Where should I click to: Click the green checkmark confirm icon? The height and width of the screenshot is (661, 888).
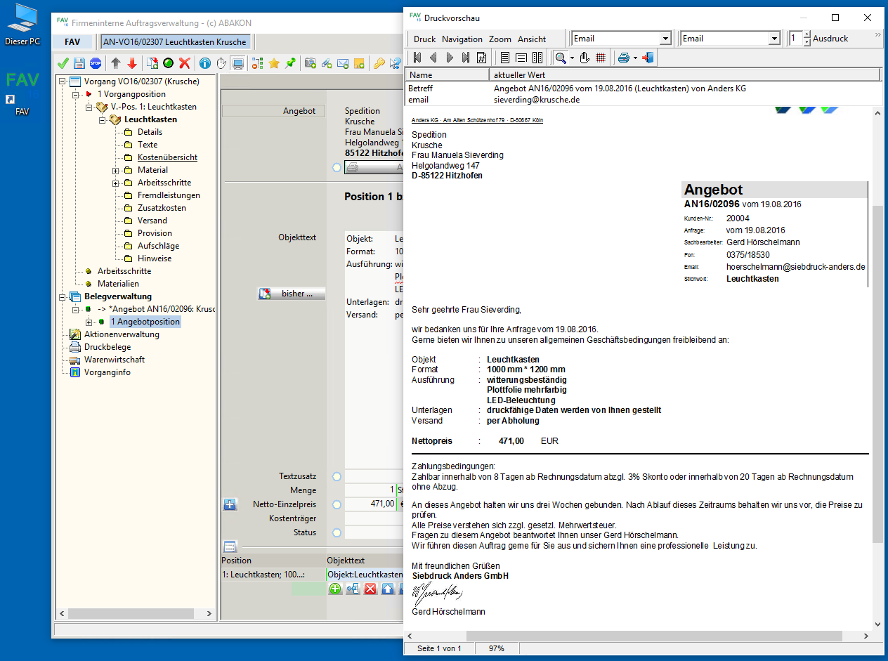click(63, 64)
